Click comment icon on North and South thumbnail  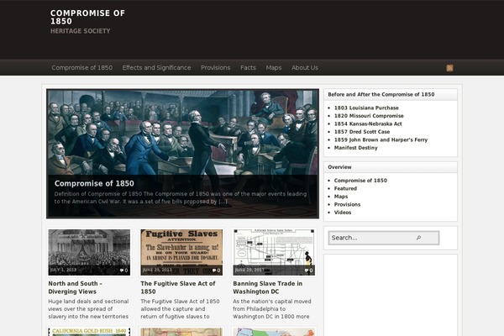coord(123,270)
